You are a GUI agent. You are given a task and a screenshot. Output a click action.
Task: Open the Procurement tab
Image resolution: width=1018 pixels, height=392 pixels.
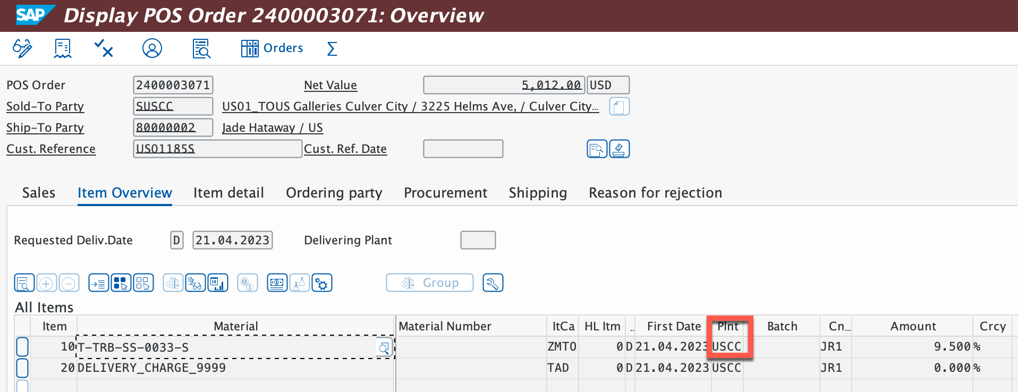tap(445, 193)
